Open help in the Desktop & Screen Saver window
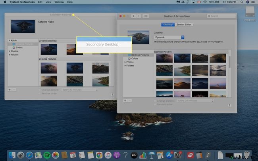The width and height of the screenshot is (258, 161). (229, 106)
